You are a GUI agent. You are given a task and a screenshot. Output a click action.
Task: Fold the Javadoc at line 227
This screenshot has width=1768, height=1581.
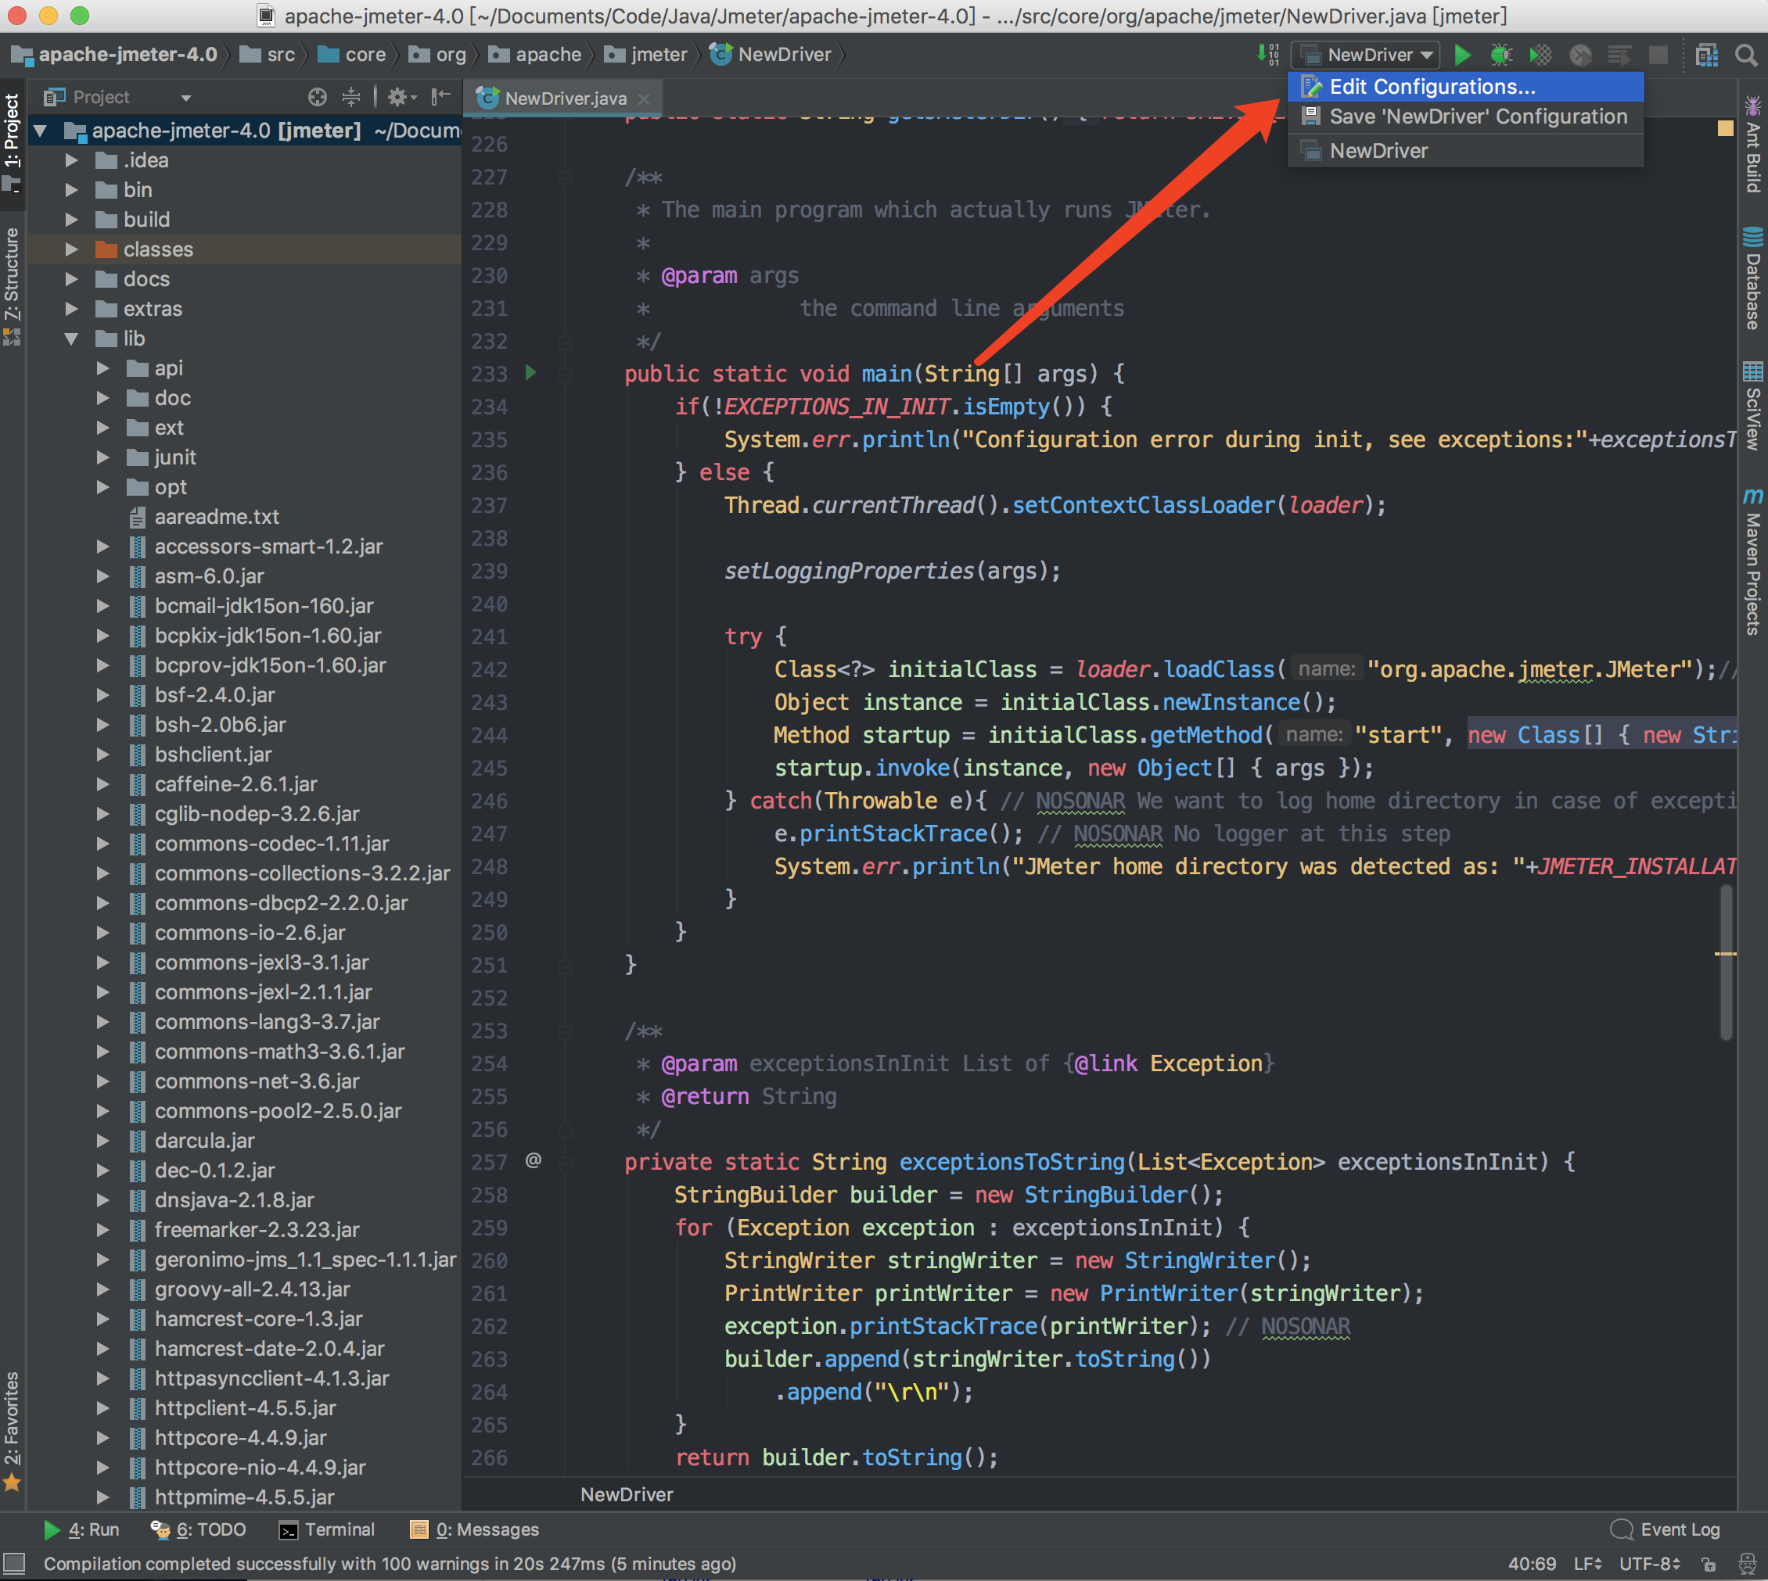click(x=565, y=177)
